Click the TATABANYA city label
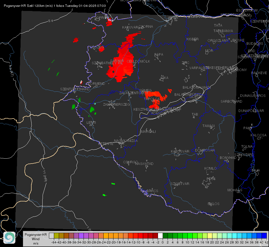The height and width of the screenshot is (247, 269). 223,31
